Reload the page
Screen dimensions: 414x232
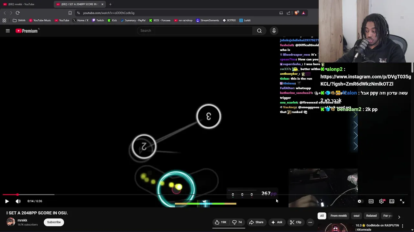(18, 13)
